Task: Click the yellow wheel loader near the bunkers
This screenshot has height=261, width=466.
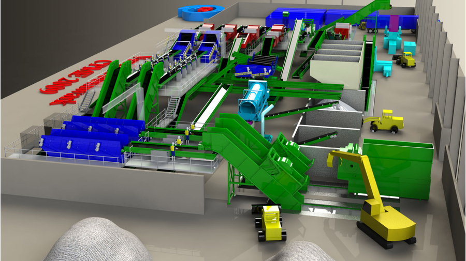Action: (385, 122)
